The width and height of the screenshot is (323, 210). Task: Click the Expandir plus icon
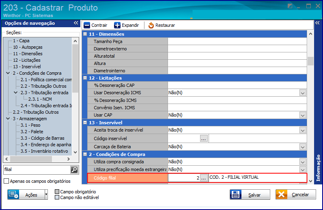(117, 25)
